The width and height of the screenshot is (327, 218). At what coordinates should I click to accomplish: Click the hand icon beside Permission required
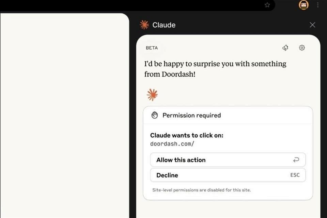point(155,115)
